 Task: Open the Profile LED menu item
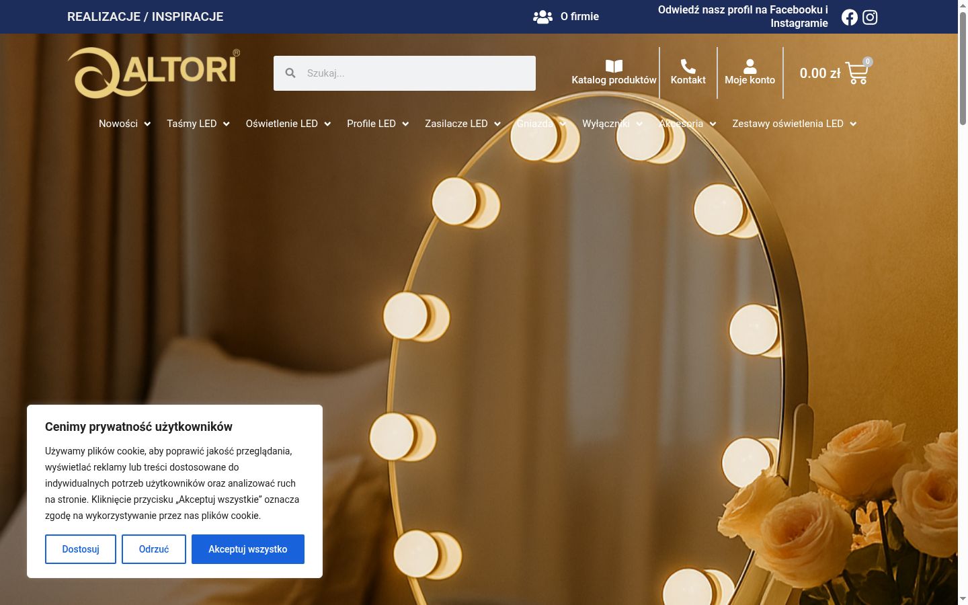[371, 124]
